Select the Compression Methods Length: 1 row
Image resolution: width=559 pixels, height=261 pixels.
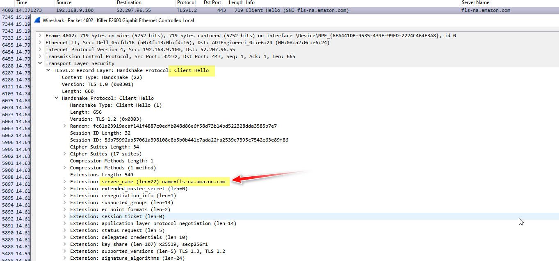112,161
